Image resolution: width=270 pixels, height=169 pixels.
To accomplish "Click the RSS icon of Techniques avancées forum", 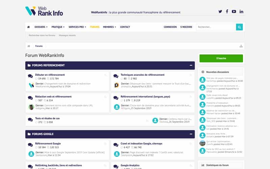I will point(190,75).
